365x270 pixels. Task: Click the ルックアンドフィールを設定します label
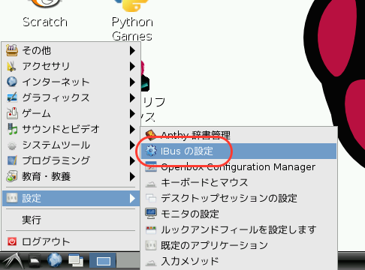click(239, 229)
